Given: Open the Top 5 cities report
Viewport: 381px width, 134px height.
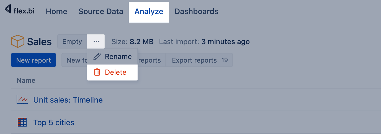Looking at the screenshot, I should click(x=54, y=122).
